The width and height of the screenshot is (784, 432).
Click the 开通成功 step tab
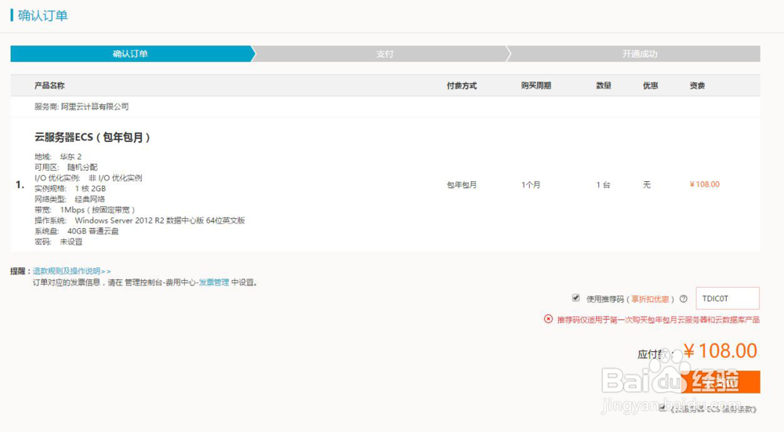click(x=640, y=54)
